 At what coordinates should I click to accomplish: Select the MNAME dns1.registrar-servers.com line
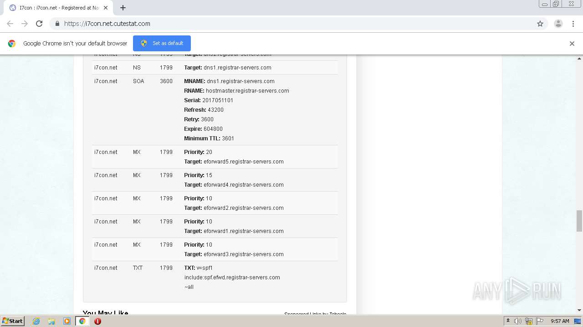[229, 81]
